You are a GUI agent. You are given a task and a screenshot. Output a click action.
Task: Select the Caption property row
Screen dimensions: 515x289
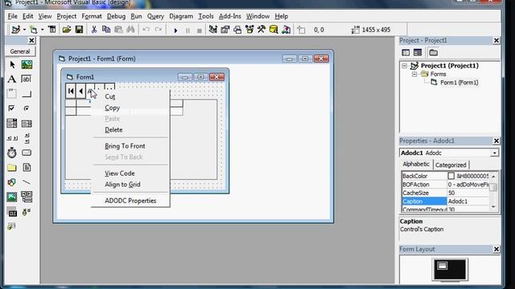(446, 201)
